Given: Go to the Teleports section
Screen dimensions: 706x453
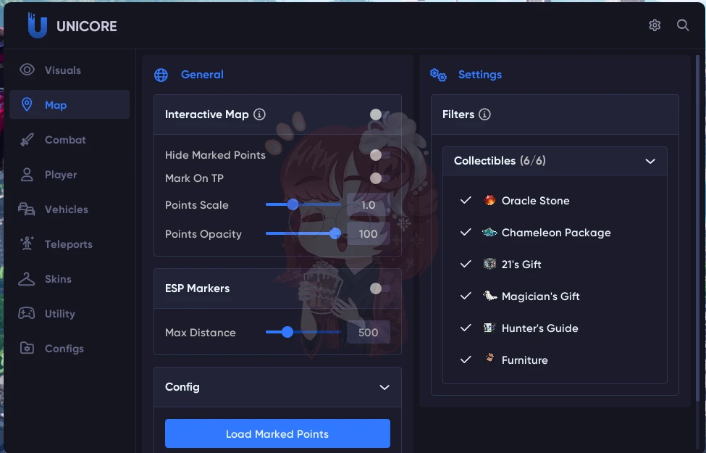Looking at the screenshot, I should click(x=70, y=244).
